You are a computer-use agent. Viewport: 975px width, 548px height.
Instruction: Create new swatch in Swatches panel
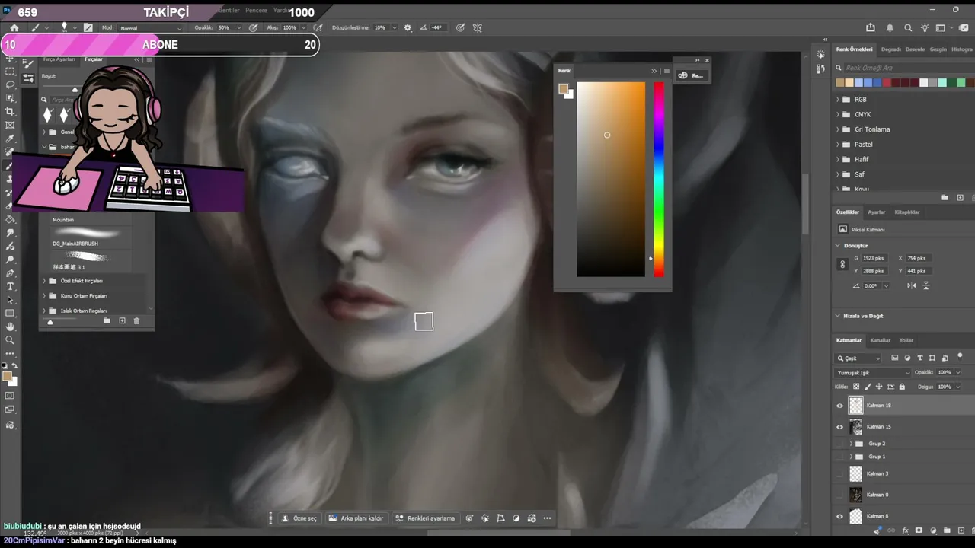click(x=960, y=198)
